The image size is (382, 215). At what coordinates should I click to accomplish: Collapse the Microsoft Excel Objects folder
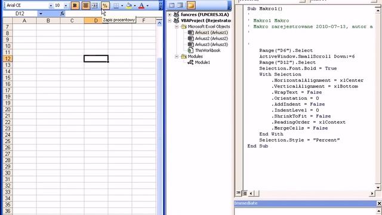point(177,26)
